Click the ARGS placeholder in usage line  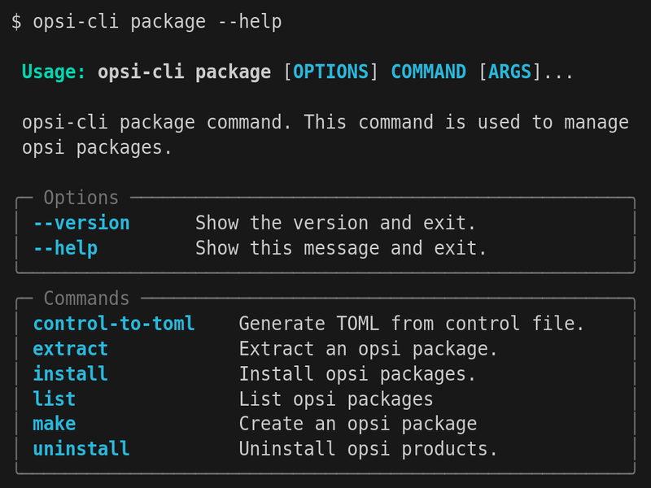[x=509, y=72]
